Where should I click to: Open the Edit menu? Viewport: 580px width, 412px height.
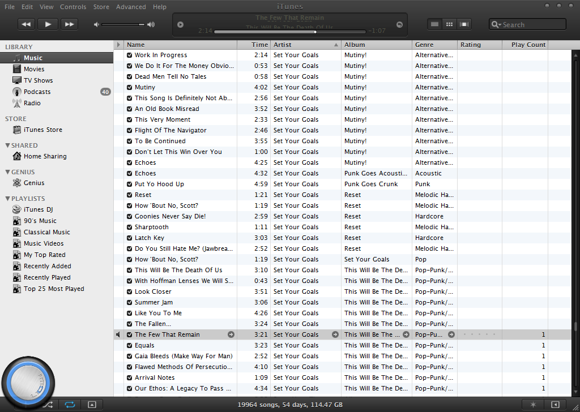[x=27, y=7]
